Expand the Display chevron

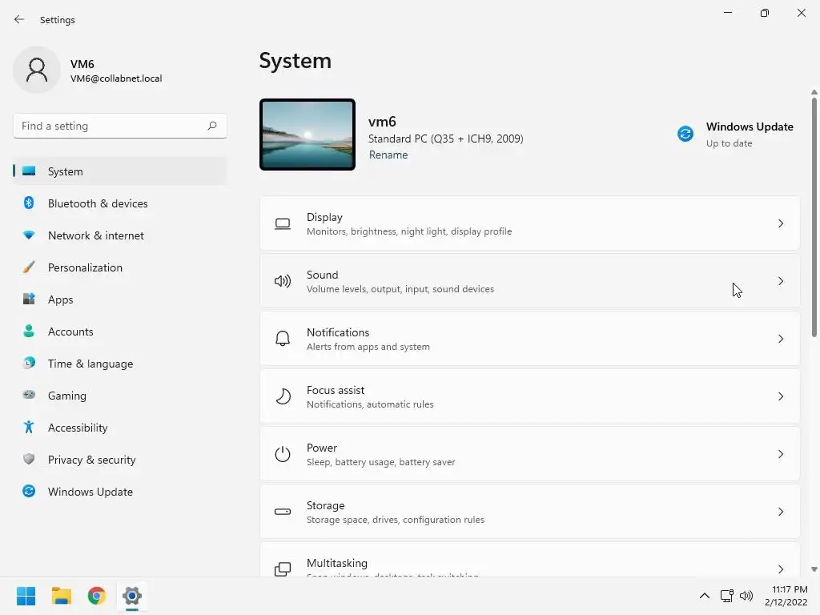click(x=780, y=224)
